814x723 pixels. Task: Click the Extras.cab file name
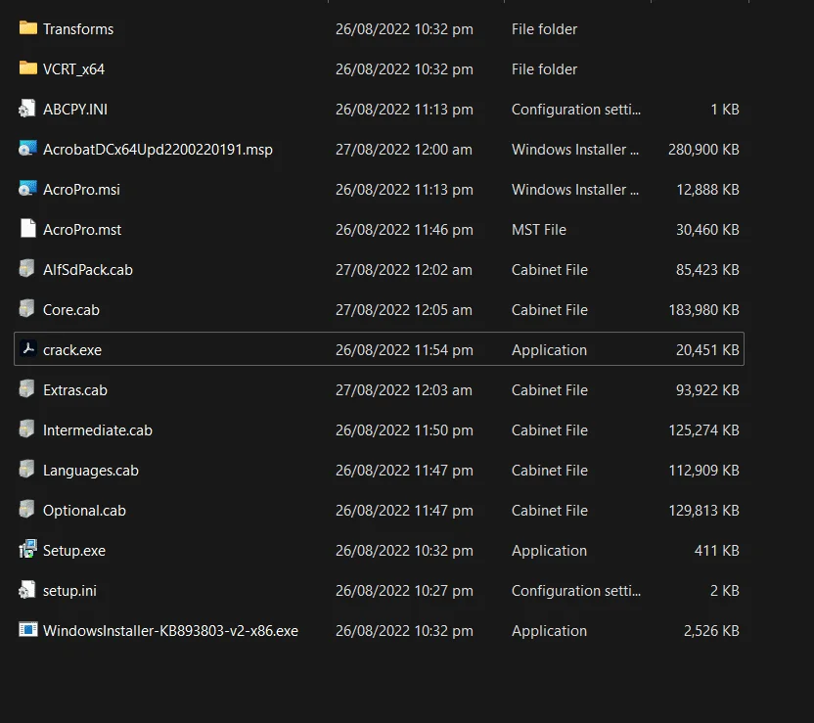(x=75, y=389)
